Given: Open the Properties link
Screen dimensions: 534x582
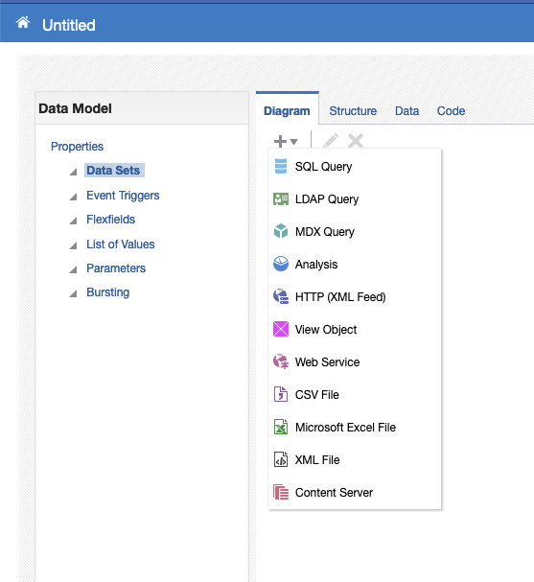Looking at the screenshot, I should pyautogui.click(x=78, y=147).
